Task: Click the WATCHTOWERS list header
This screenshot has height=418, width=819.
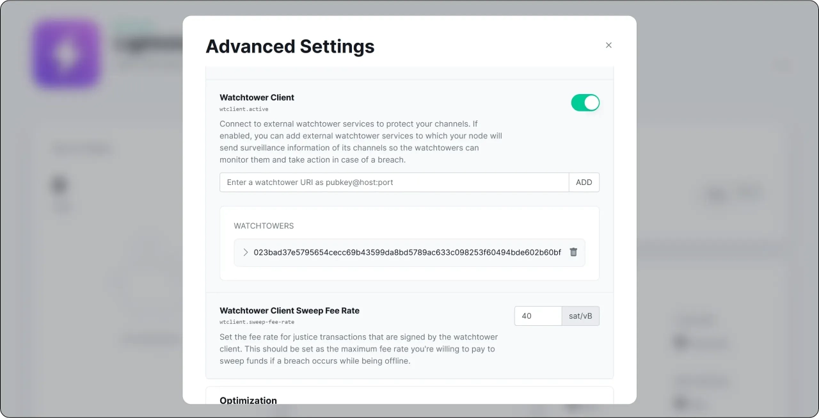Action: tap(264, 226)
